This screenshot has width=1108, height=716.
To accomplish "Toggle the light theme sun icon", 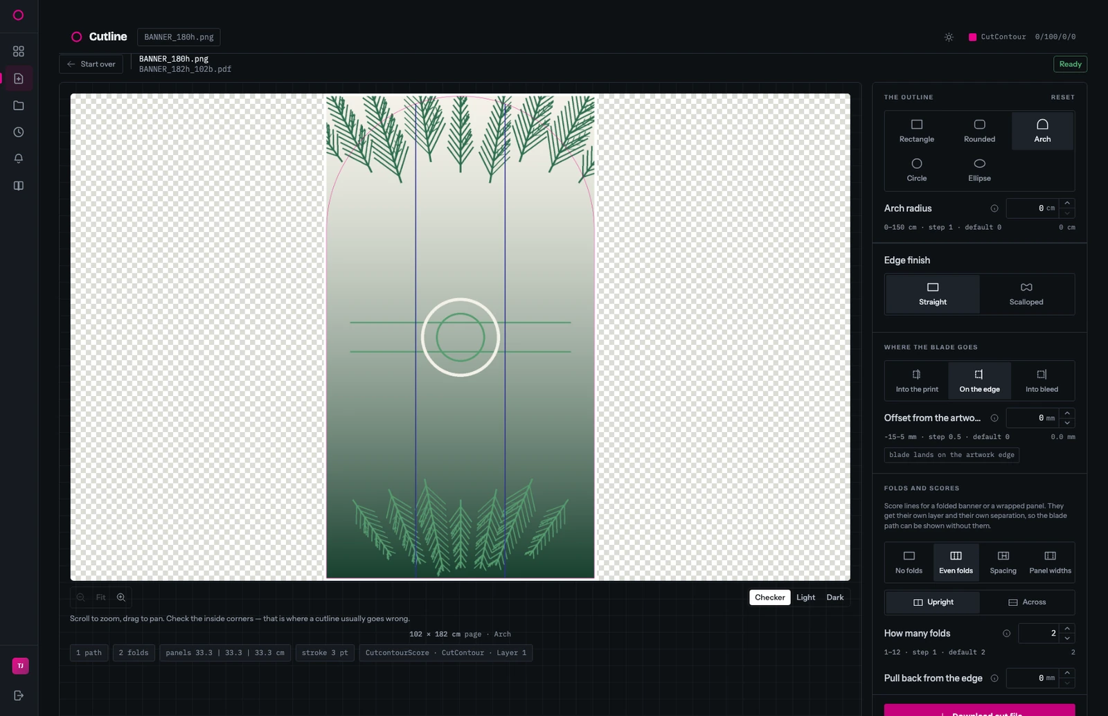I will (x=949, y=37).
